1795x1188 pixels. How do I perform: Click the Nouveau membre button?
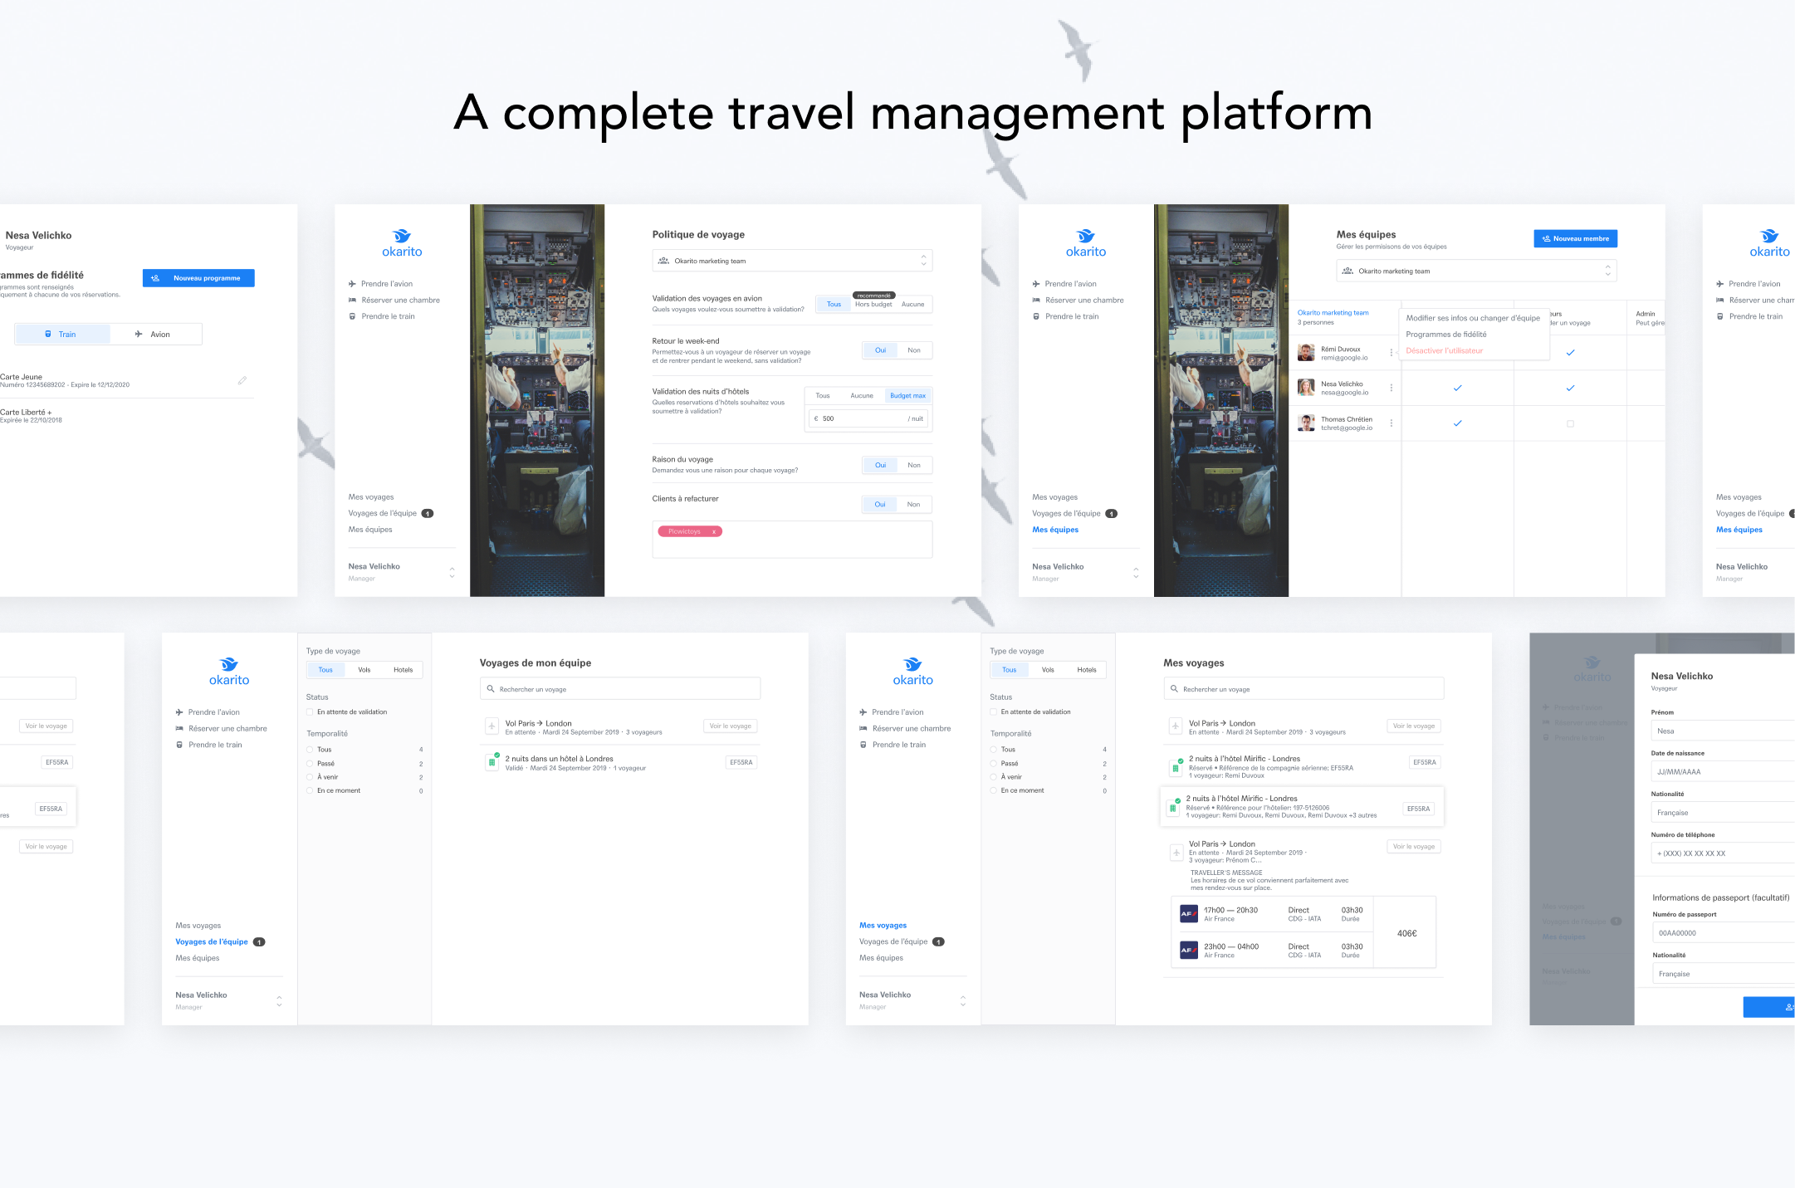1575,238
